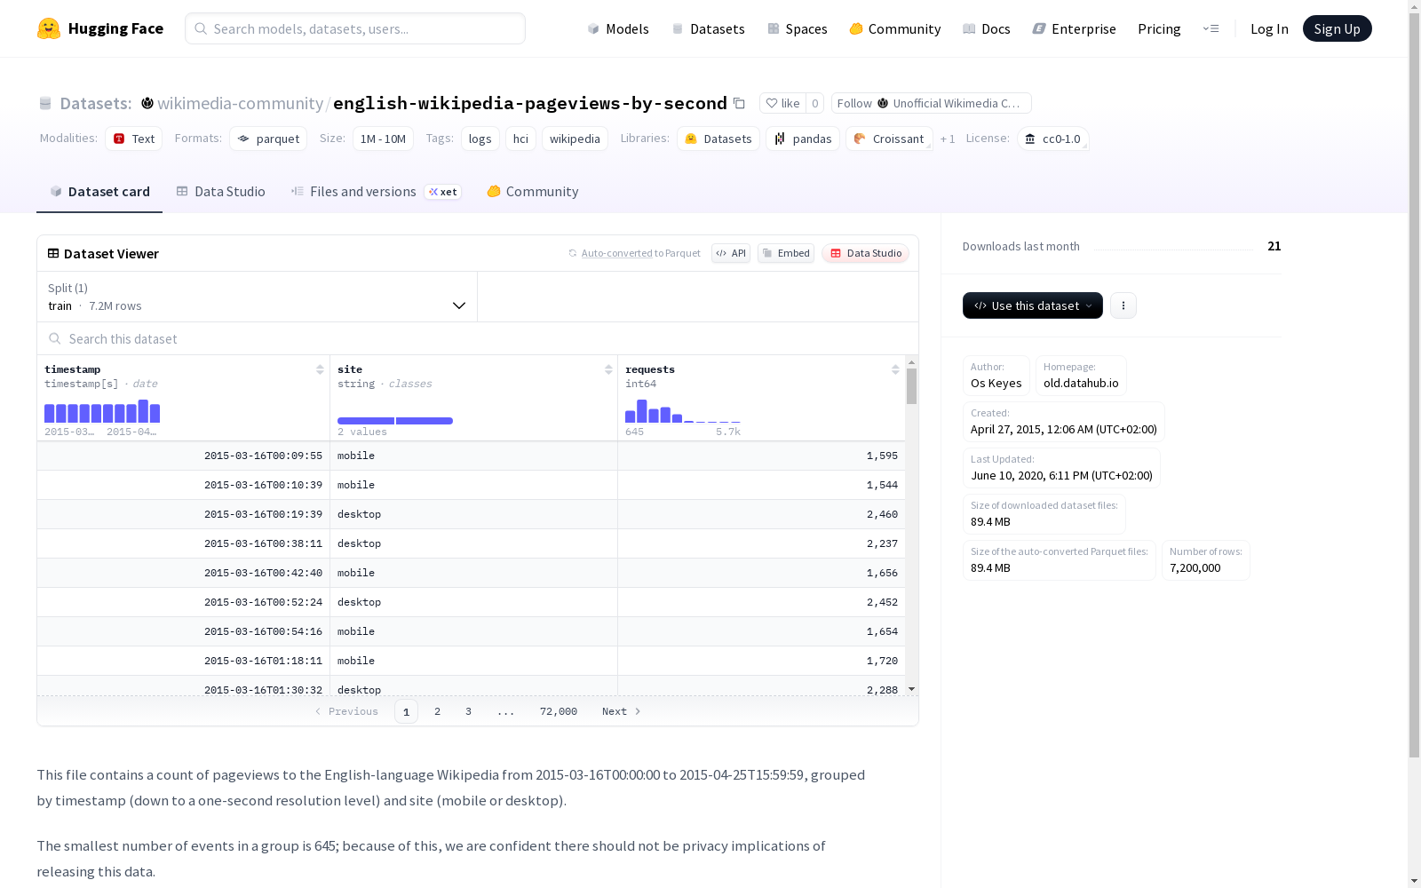Open Enterprise in the navigation
This screenshot has width=1421, height=888.
[x=1075, y=28]
